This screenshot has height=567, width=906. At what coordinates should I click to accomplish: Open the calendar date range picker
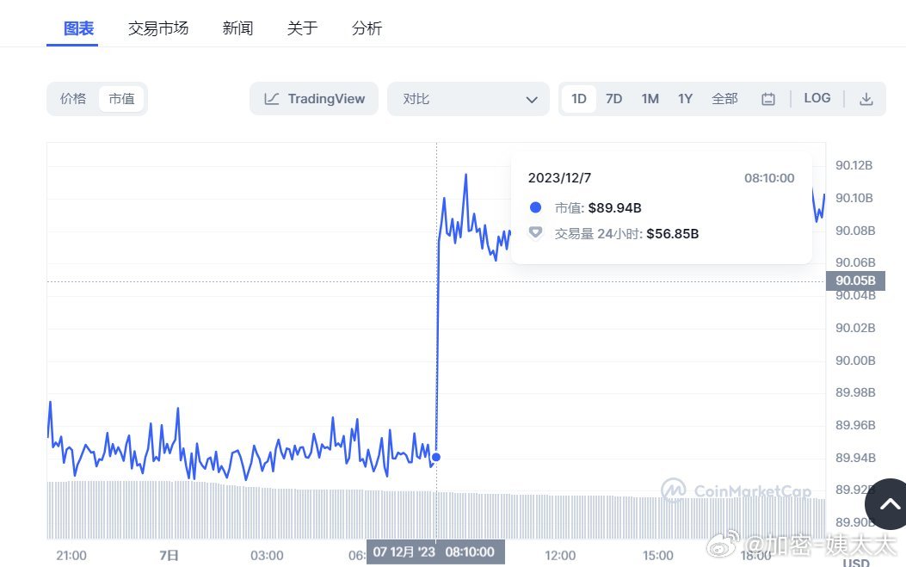(768, 99)
